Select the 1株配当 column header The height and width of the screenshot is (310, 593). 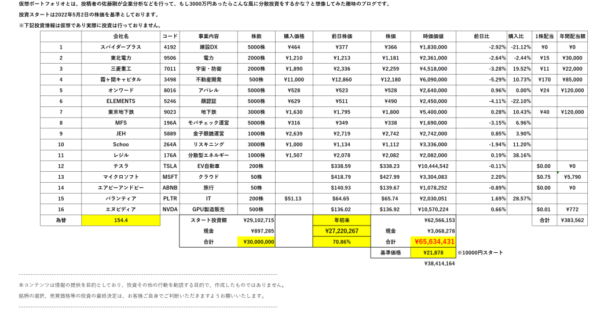544,36
